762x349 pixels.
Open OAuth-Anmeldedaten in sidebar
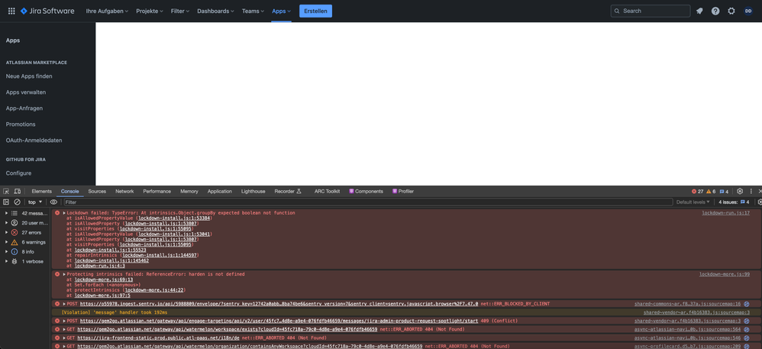pos(34,141)
